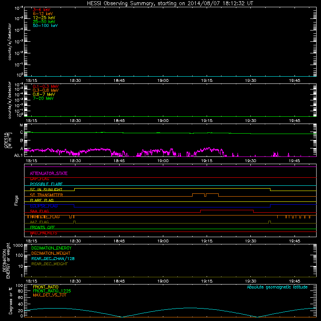The width and height of the screenshot is (321, 321).
Task: Select the cyan '50-100 keV' legend label
Action: click(x=45, y=26)
